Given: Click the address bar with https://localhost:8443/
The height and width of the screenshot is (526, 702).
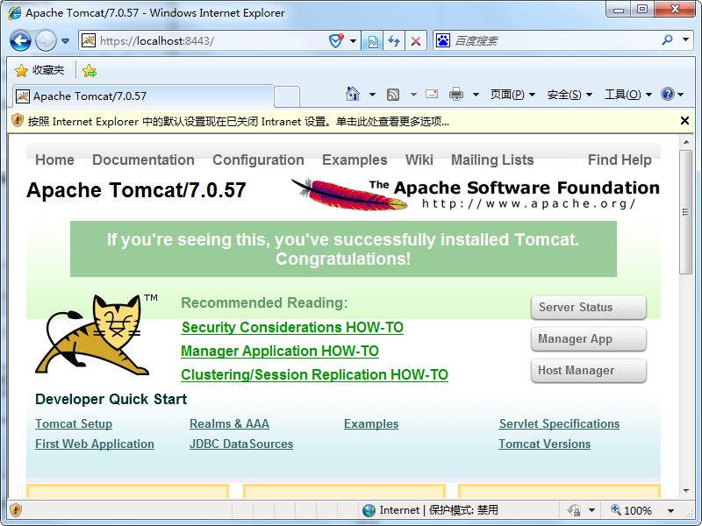Looking at the screenshot, I should (x=211, y=41).
